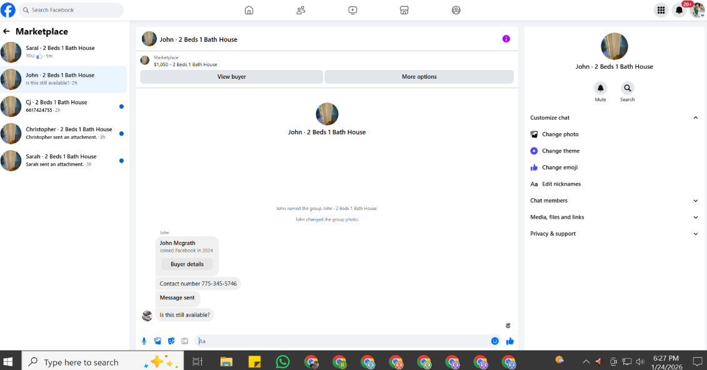Image resolution: width=707 pixels, height=370 pixels.
Task: Select Edit nicknames option
Action: [614, 184]
